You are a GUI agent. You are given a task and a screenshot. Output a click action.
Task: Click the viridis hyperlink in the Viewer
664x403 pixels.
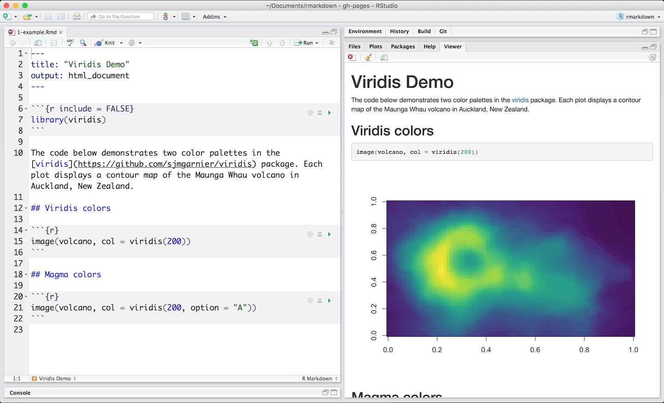[x=520, y=100]
